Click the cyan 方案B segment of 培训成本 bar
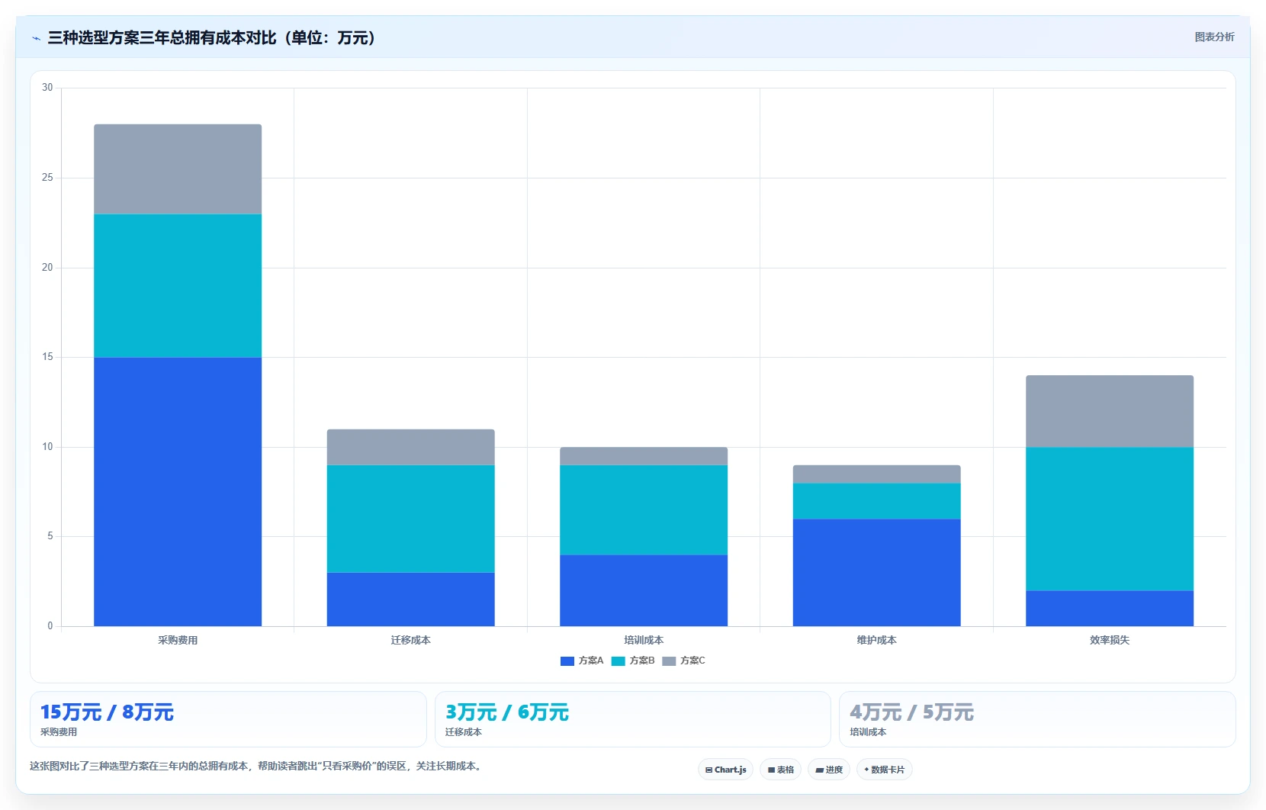Image resolution: width=1266 pixels, height=810 pixels. (x=644, y=510)
